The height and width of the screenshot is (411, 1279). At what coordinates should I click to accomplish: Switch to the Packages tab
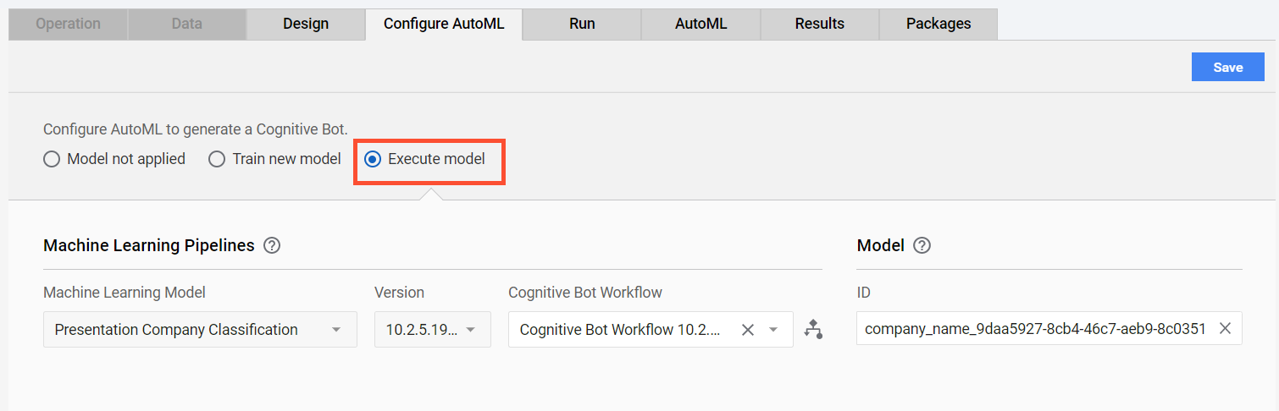[x=938, y=24]
